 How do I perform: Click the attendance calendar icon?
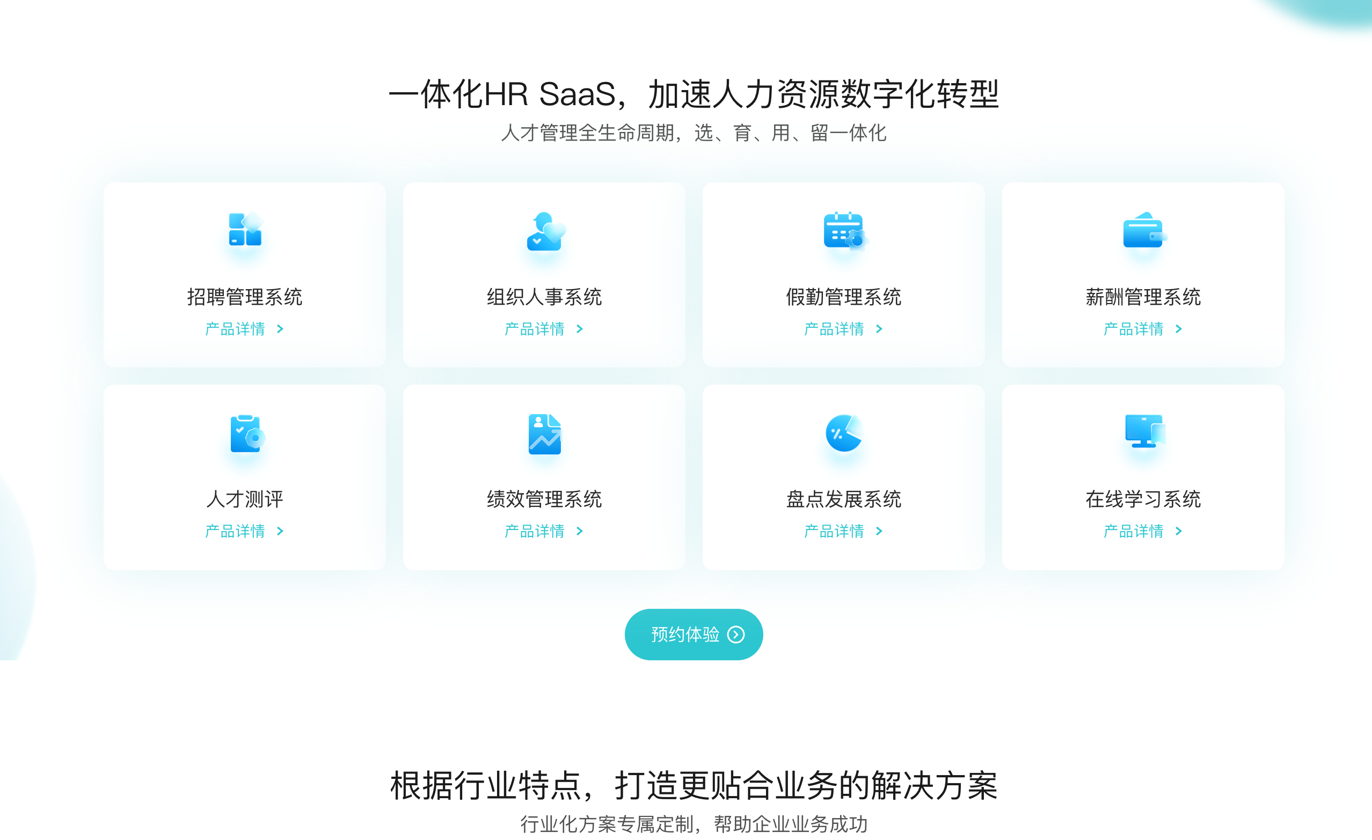844,230
